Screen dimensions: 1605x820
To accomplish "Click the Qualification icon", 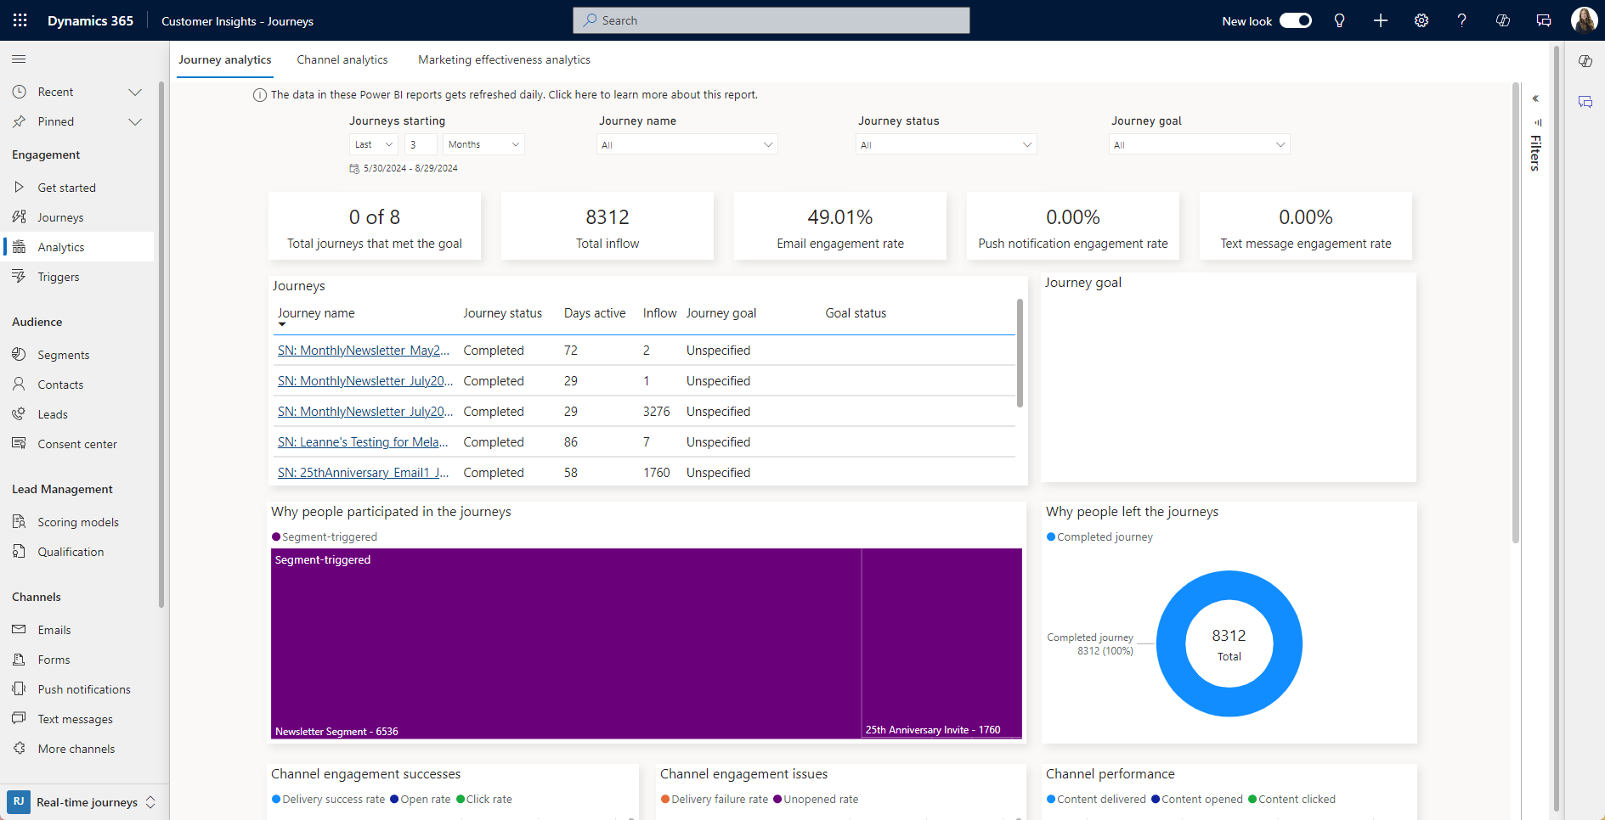I will pyautogui.click(x=19, y=551).
